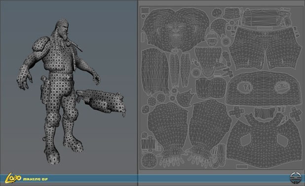Screen dimensions: 305x186
Task: Click the yellow Lobo logo
Action: [x=13, y=178]
